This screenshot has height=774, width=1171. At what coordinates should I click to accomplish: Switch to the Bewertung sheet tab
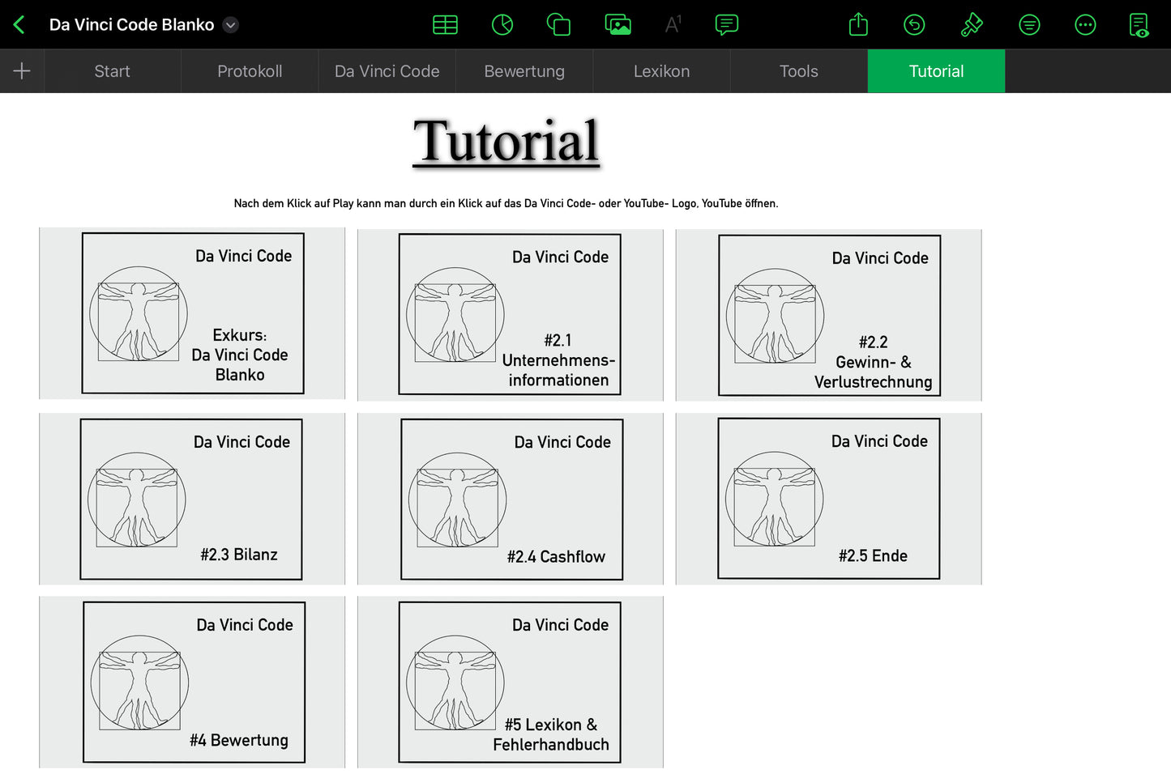coord(524,71)
